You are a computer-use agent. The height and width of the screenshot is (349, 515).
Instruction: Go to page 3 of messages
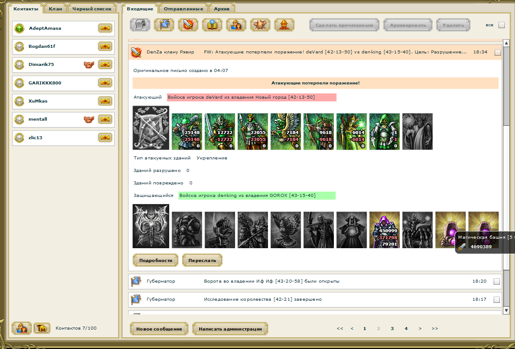tap(392, 328)
